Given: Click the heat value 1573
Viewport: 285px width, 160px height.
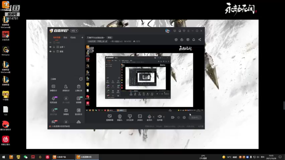Looking at the screenshot, I should [136, 41].
